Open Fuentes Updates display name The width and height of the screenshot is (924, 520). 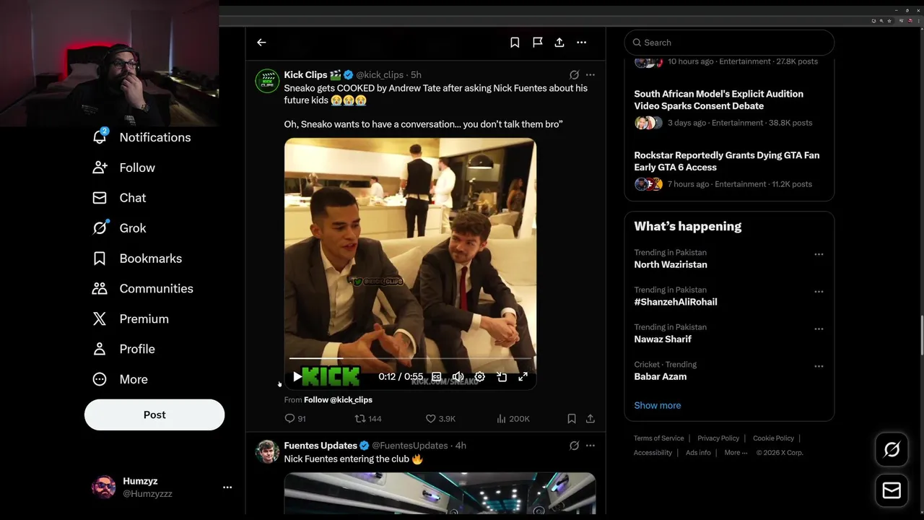321,446
